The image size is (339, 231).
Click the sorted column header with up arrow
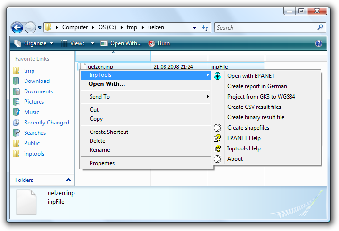coord(113,57)
